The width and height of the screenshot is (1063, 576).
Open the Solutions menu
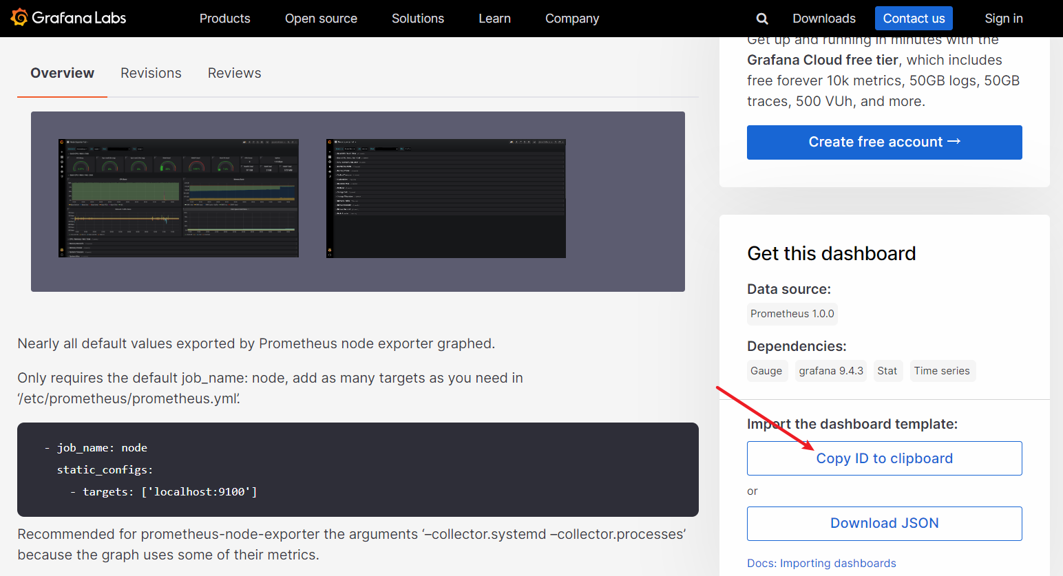pos(418,19)
